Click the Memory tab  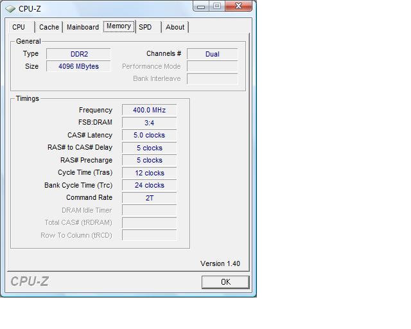click(119, 26)
